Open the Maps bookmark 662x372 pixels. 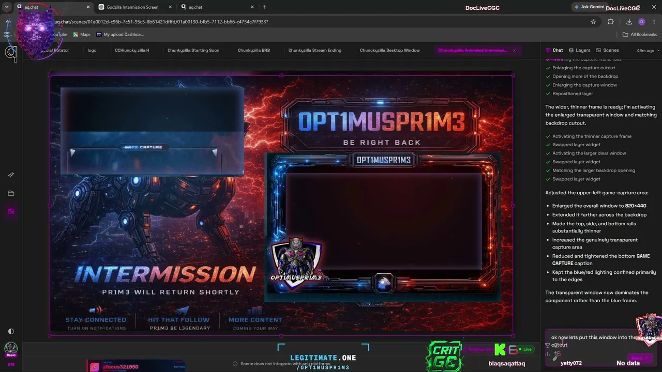(x=82, y=35)
